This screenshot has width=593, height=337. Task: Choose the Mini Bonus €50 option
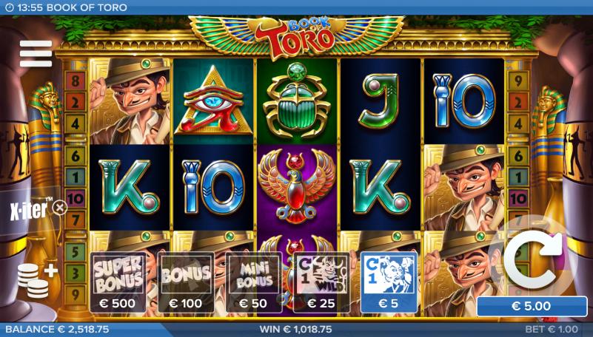[x=253, y=282]
